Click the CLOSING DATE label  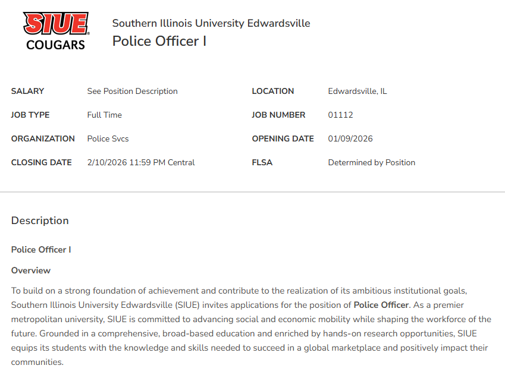coord(41,162)
